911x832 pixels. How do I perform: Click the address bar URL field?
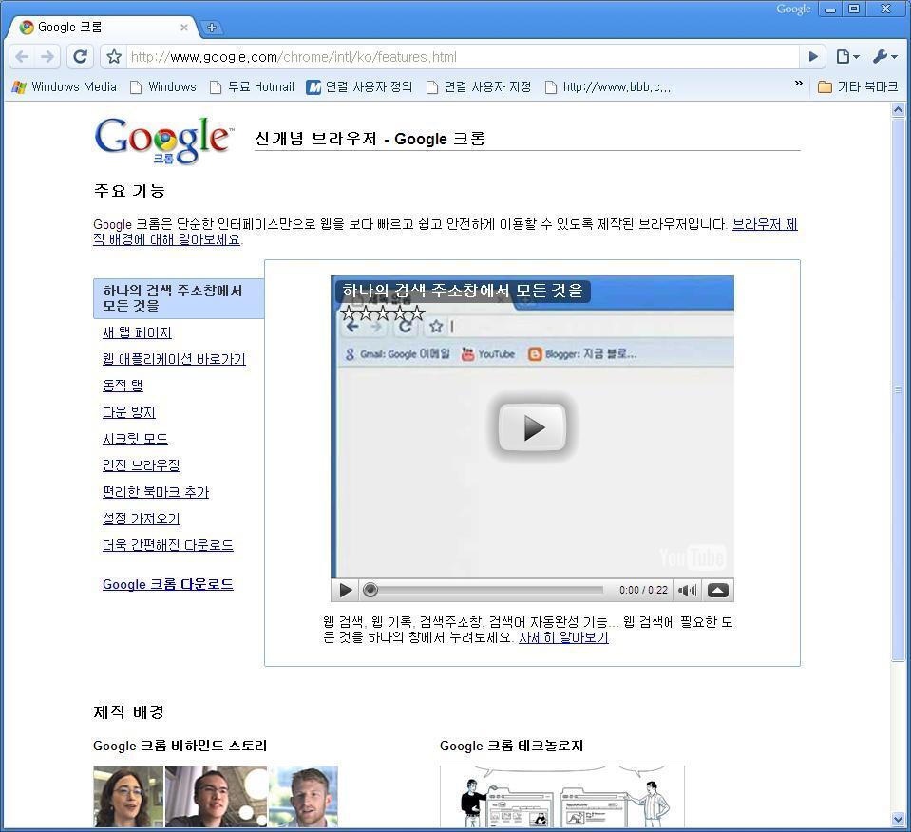(462, 57)
